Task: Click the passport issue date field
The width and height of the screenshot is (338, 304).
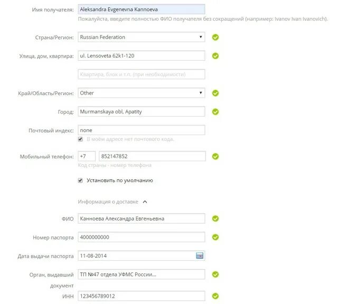Action: (142, 256)
